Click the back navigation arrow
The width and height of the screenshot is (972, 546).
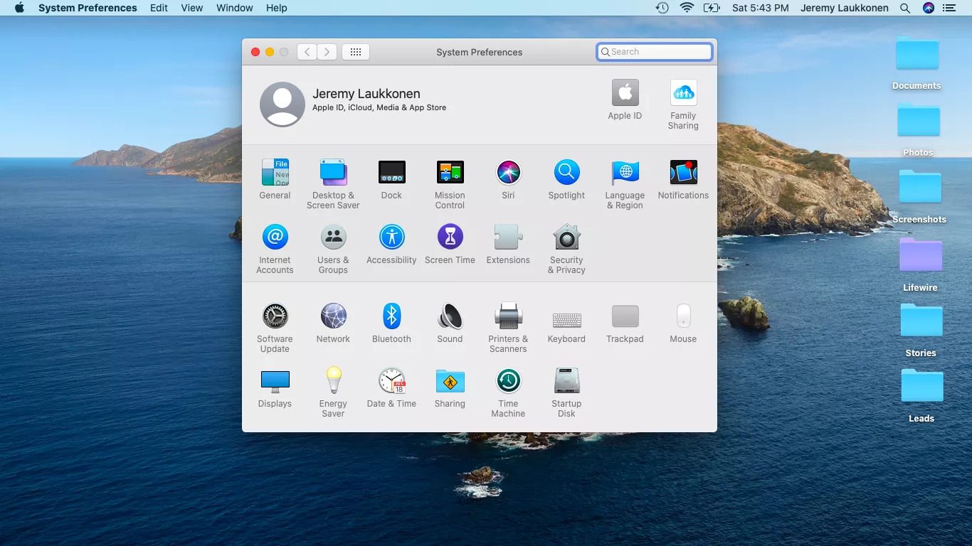(307, 52)
